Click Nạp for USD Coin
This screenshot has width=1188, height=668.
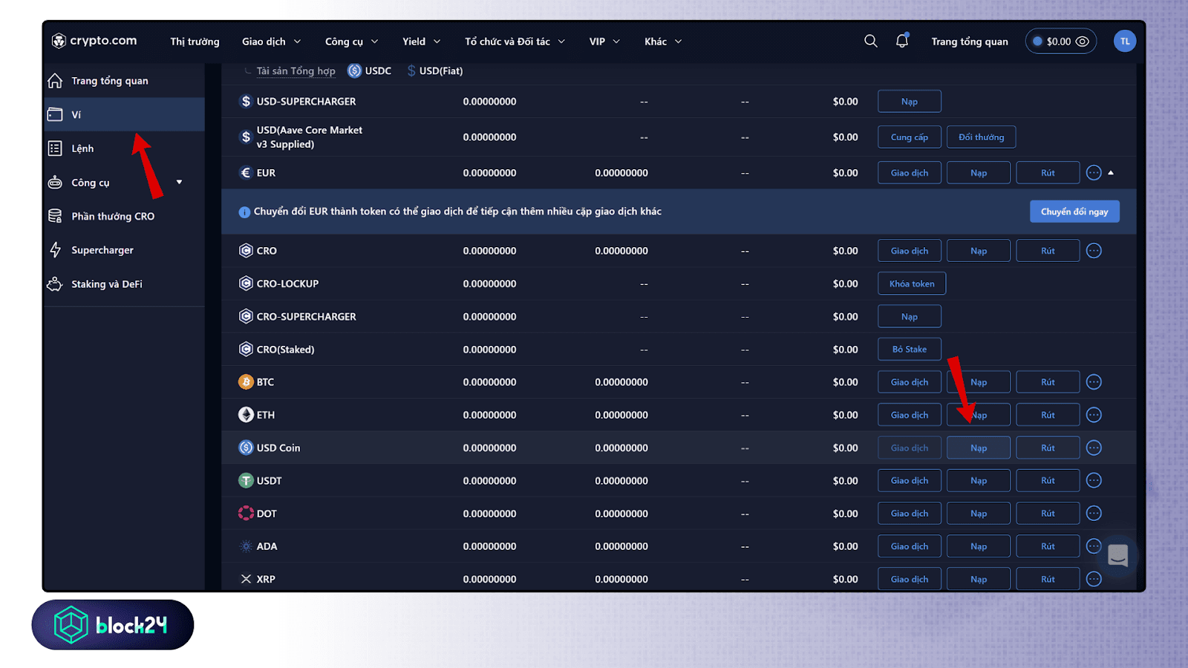[x=979, y=448]
